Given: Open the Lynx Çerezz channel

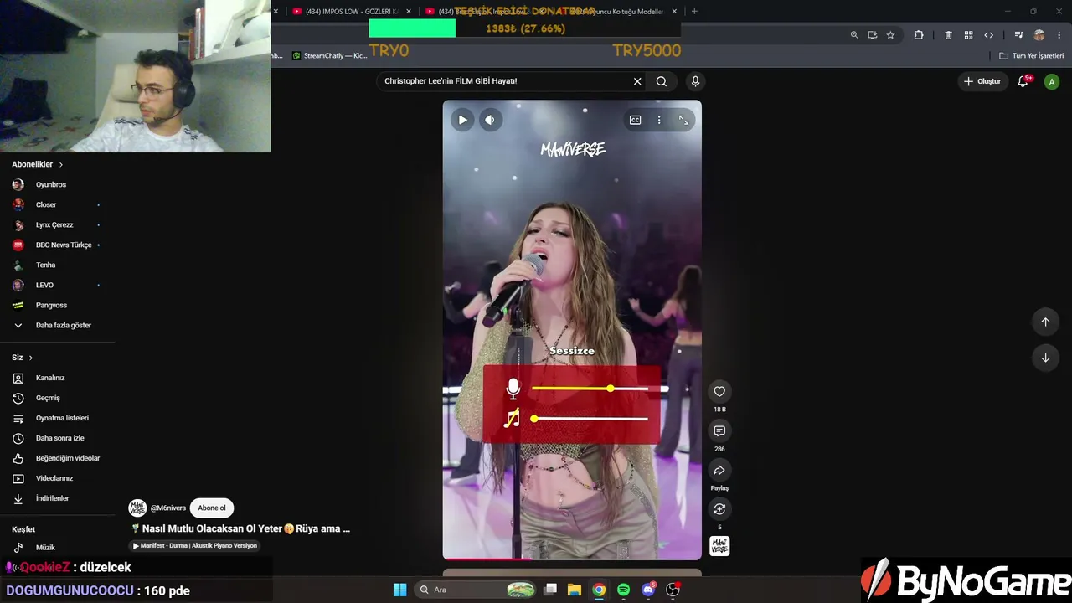Looking at the screenshot, I should click(x=56, y=224).
